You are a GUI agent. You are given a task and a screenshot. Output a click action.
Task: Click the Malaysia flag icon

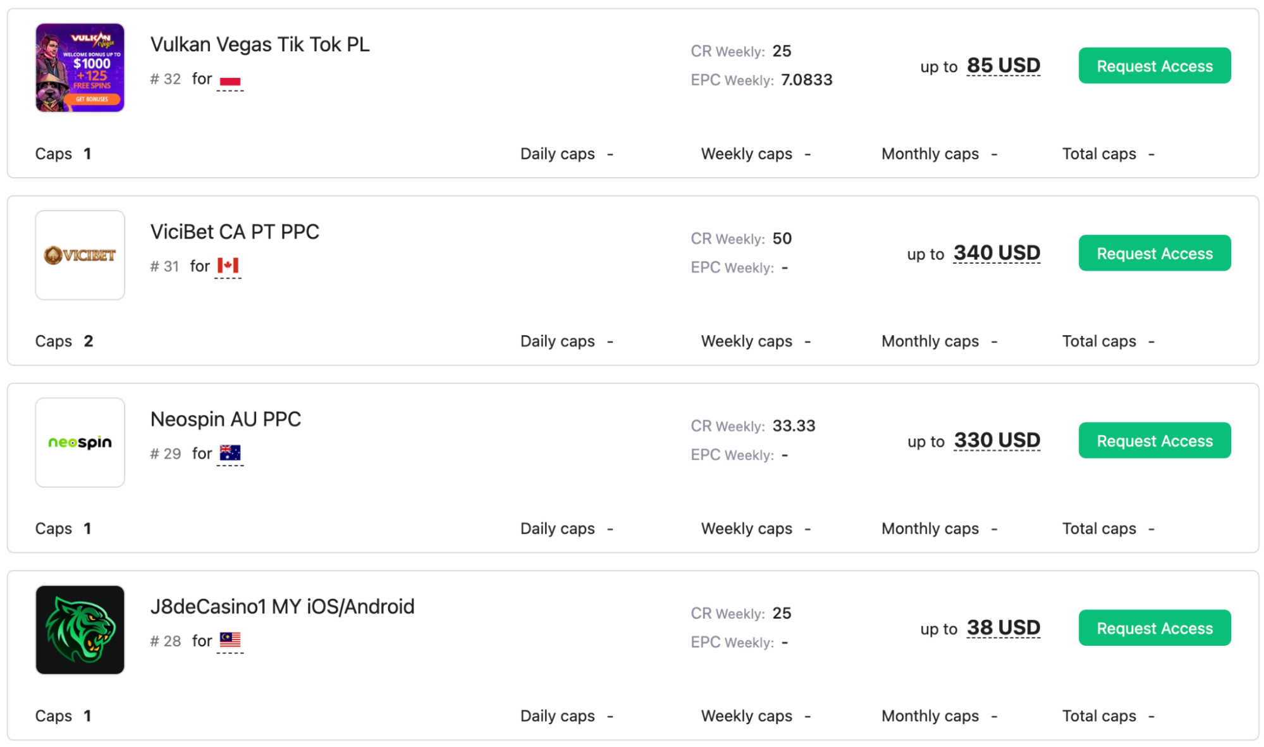pos(230,640)
